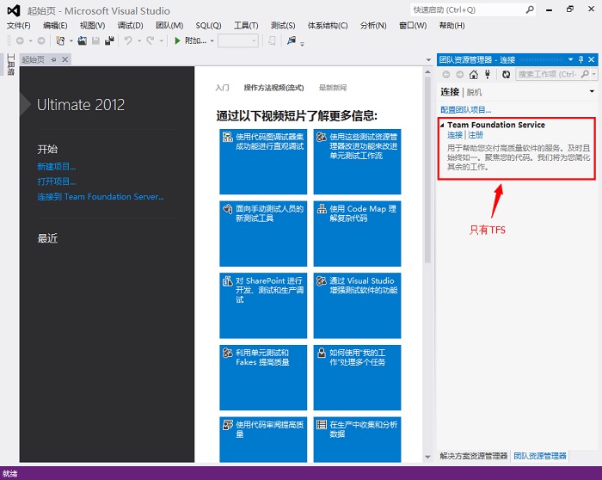Click the 配置团队项目... link
The height and width of the screenshot is (480, 602).
click(x=466, y=109)
